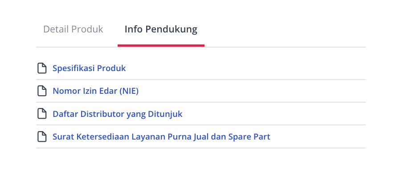Open Nomor Izin Edar (NIE) document link

[95, 91]
